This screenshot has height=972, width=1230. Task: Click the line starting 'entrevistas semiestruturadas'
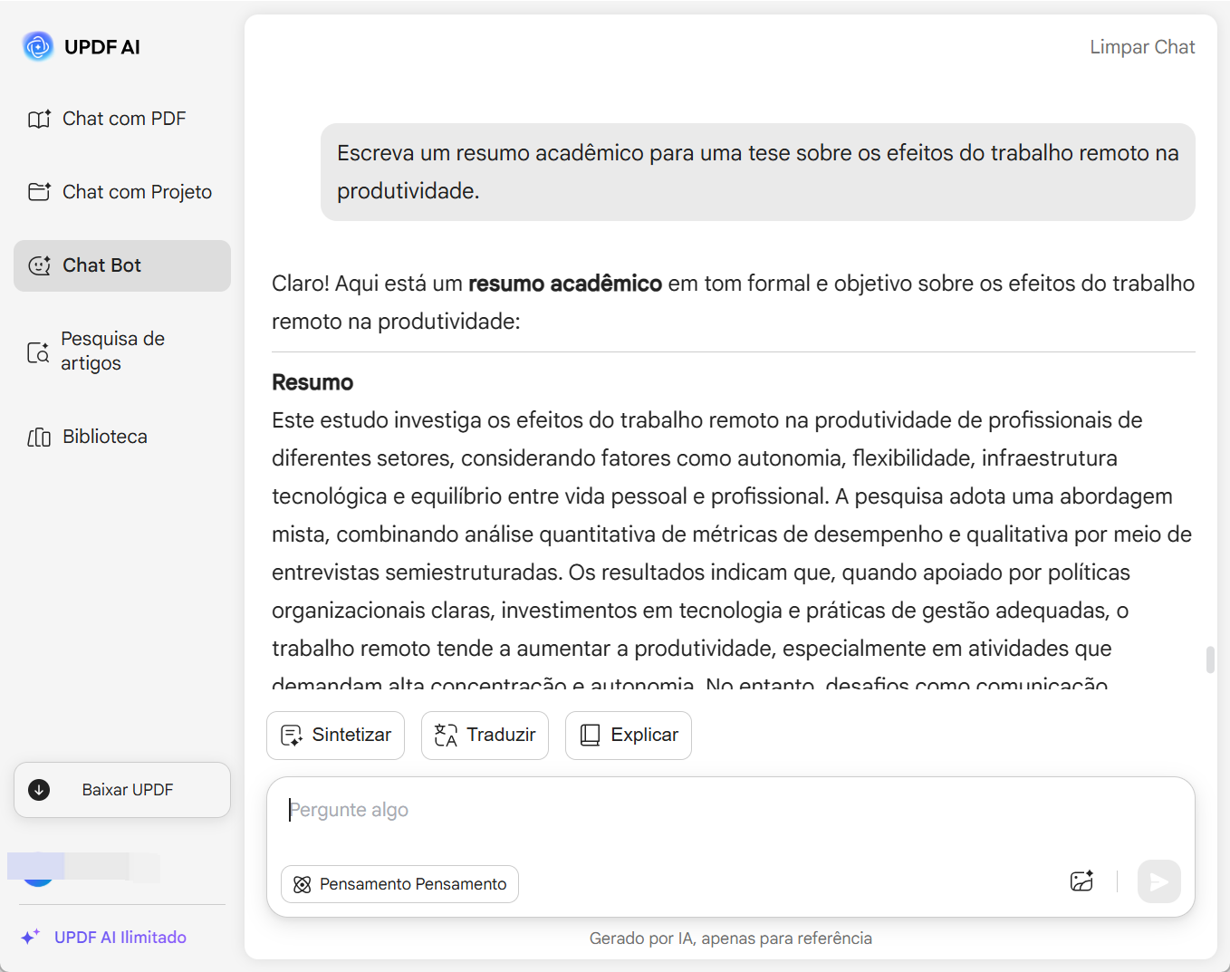(701, 573)
